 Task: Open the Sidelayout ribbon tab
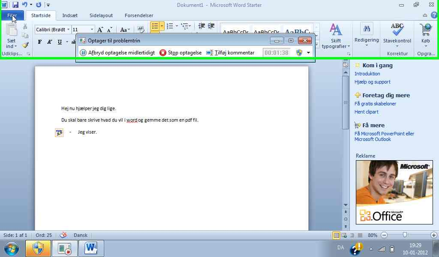tap(101, 15)
